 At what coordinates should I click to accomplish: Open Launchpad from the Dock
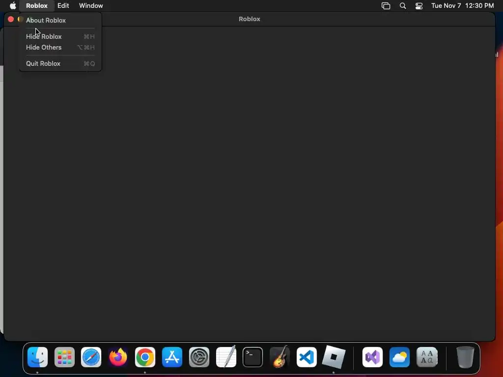point(64,357)
